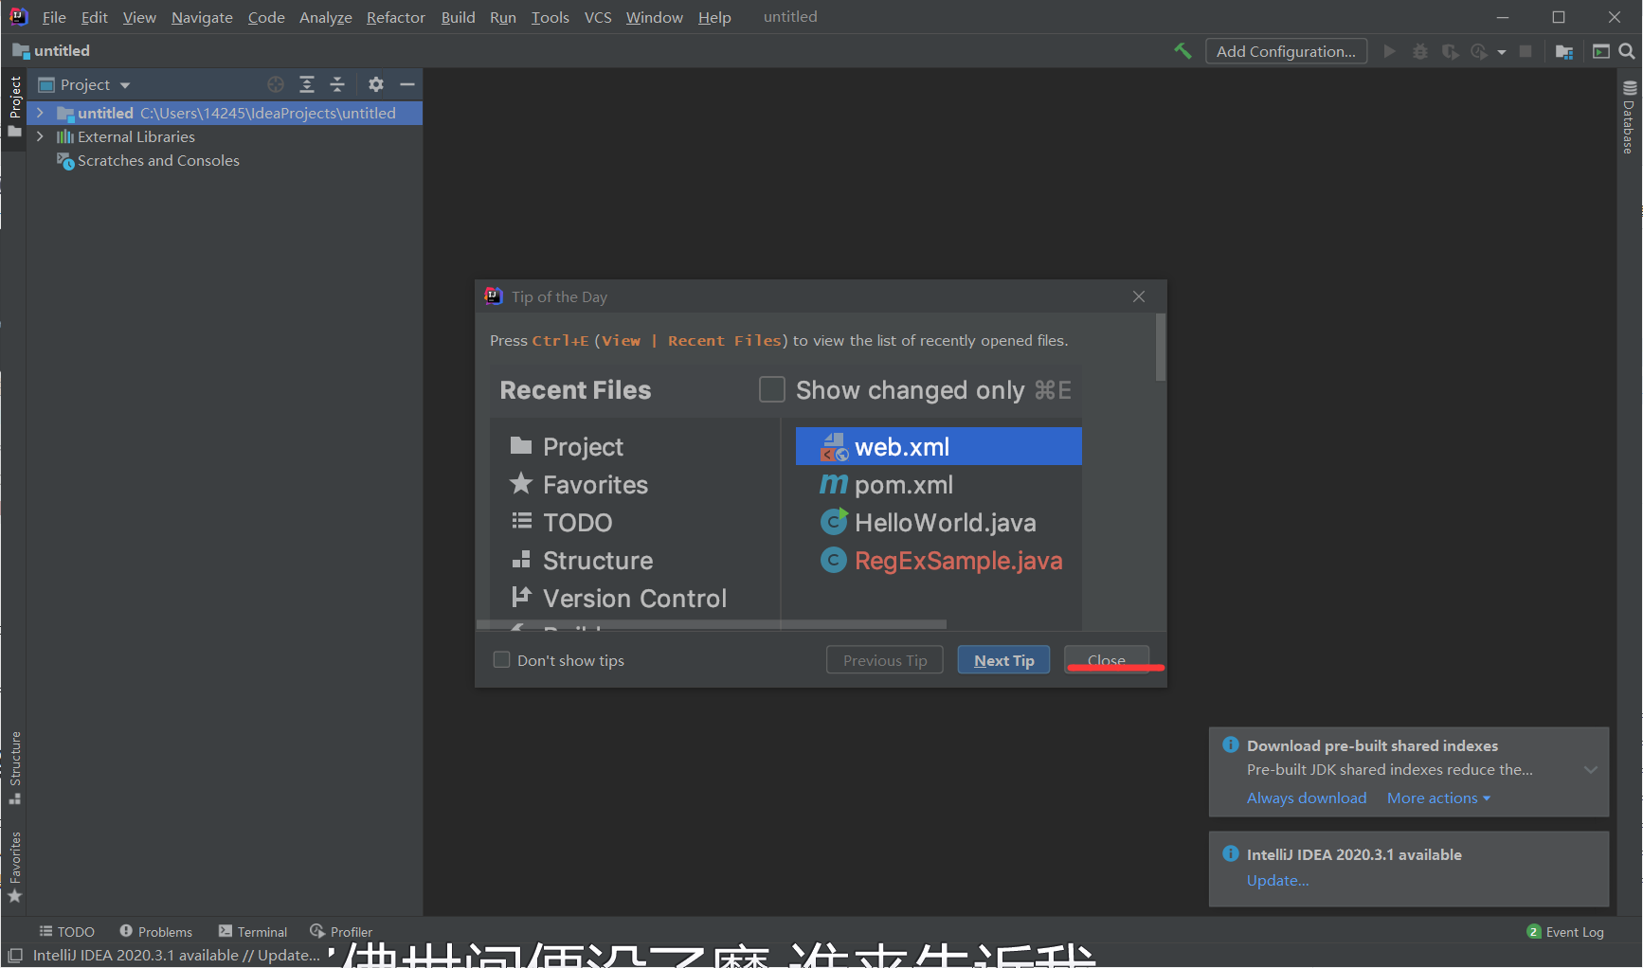Click the tip dialog horizontal scrollbar
The width and height of the screenshot is (1643, 968).
tap(712, 624)
